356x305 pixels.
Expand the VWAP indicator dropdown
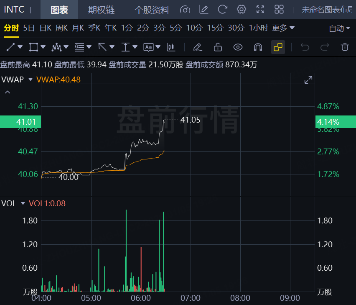point(30,79)
